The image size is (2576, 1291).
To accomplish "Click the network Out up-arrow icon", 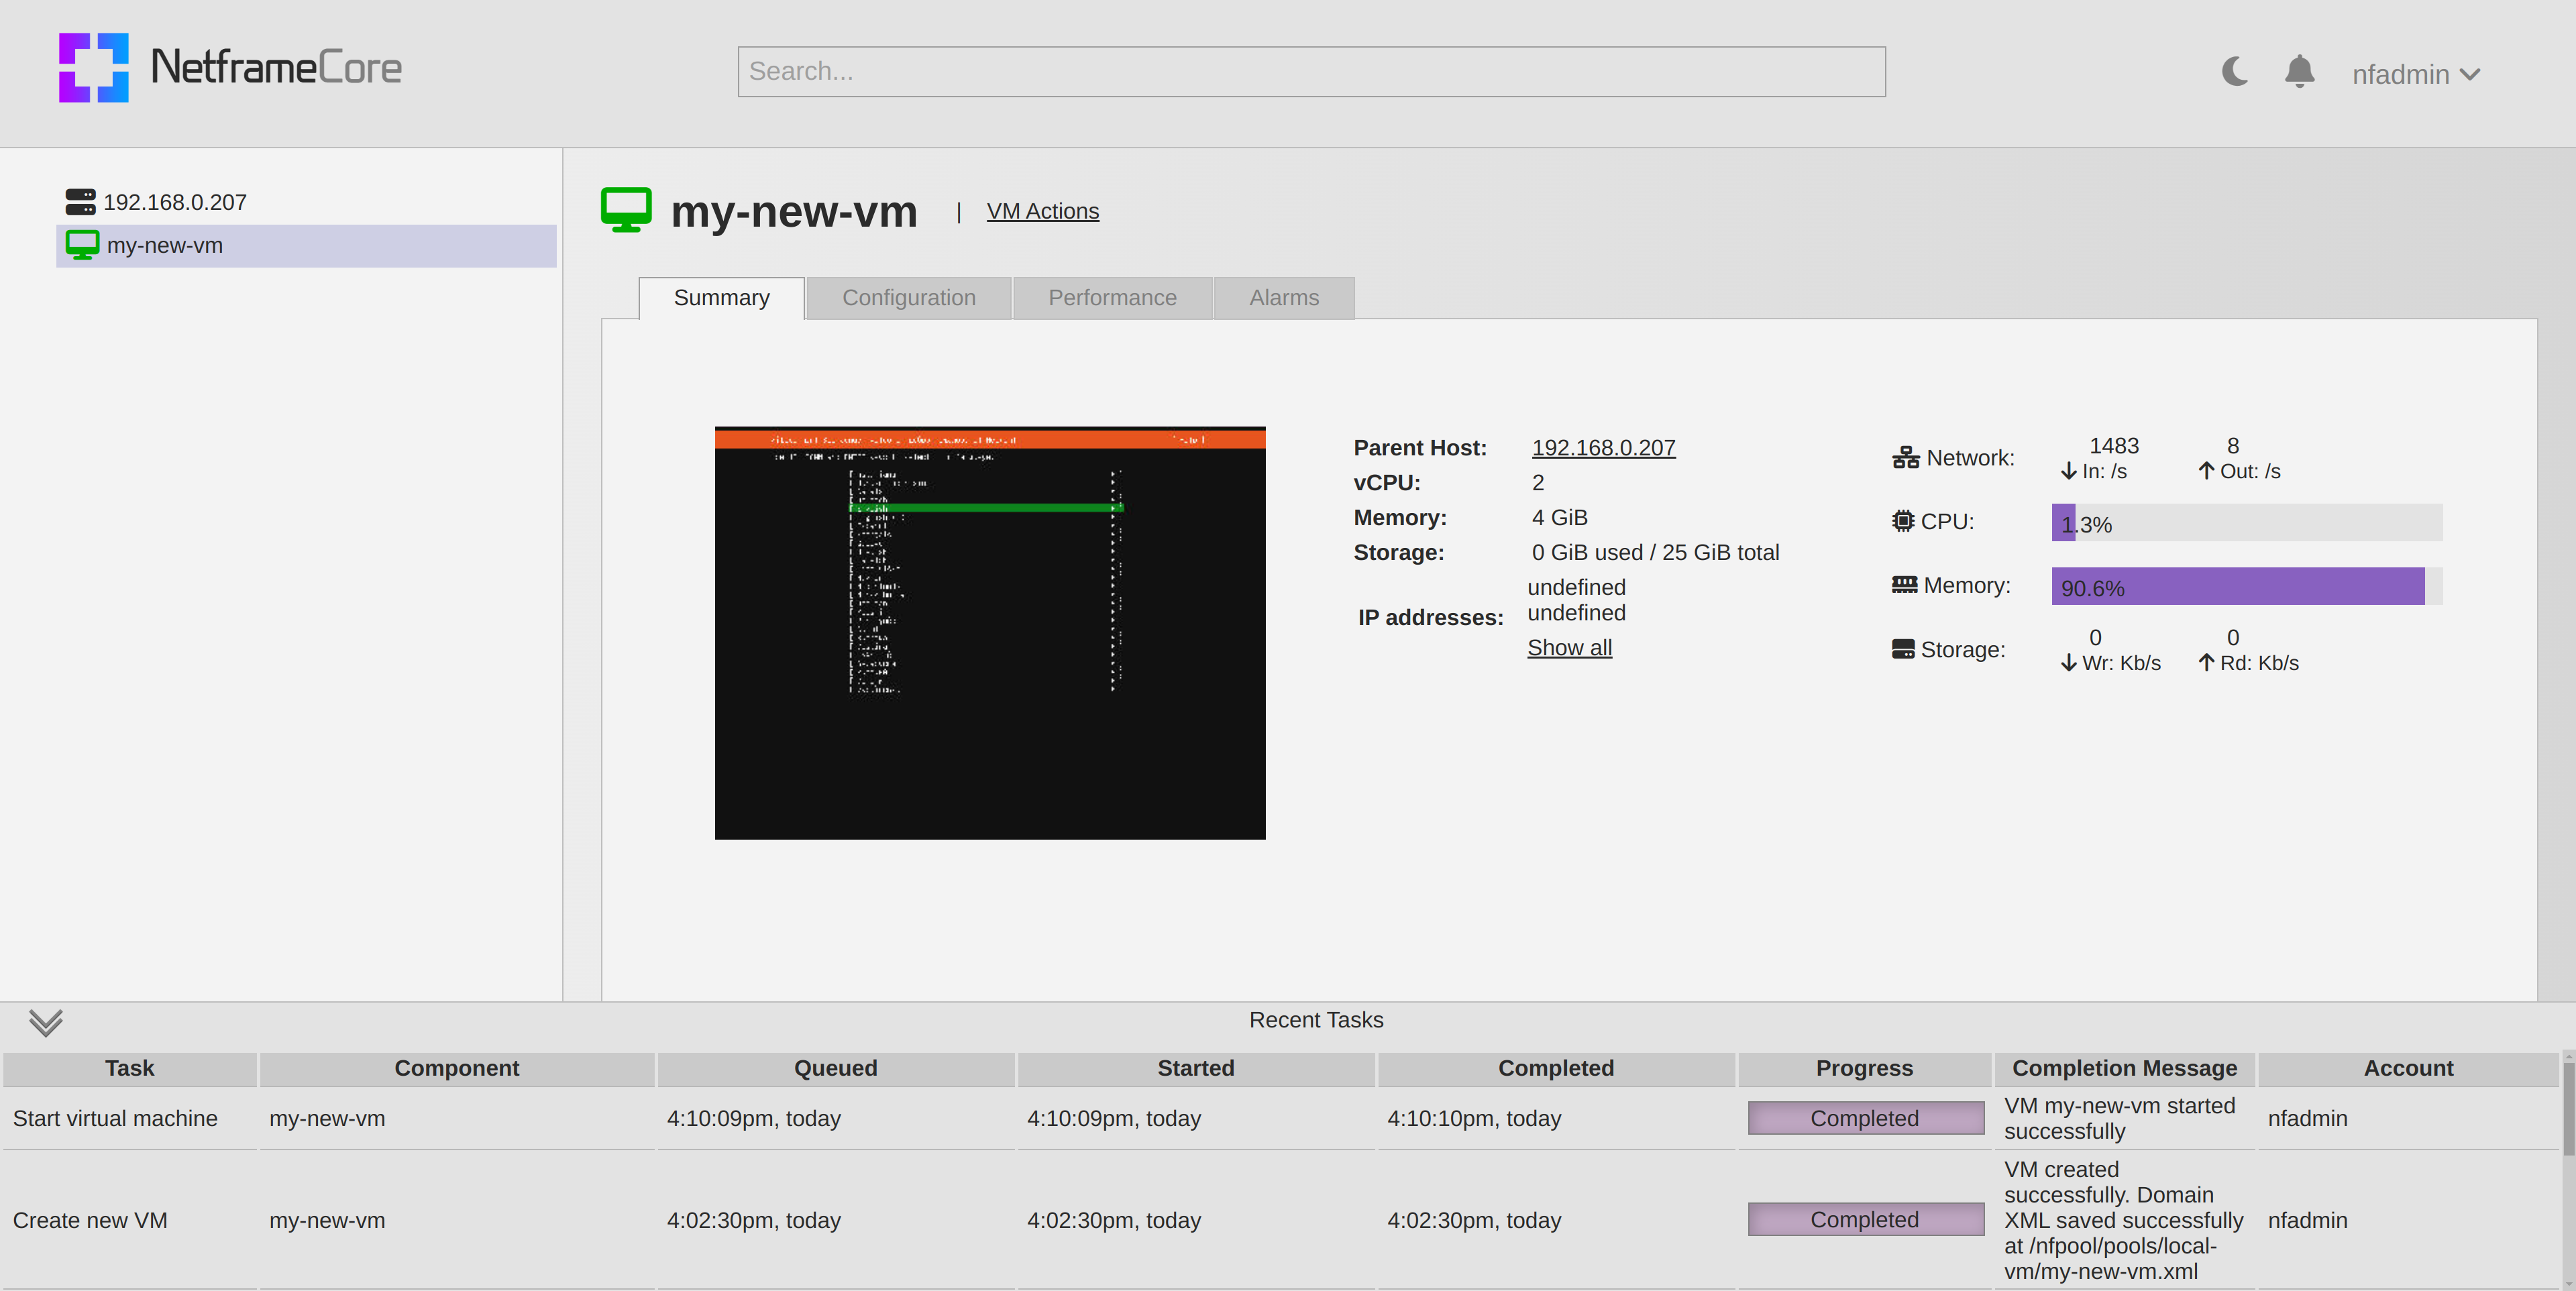I will pyautogui.click(x=2206, y=471).
